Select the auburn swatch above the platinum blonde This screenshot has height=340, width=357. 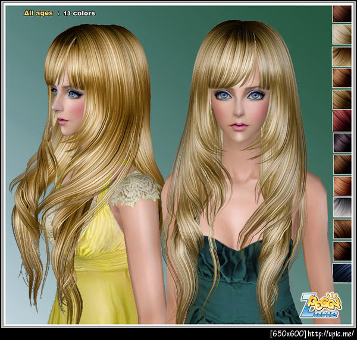(x=342, y=14)
